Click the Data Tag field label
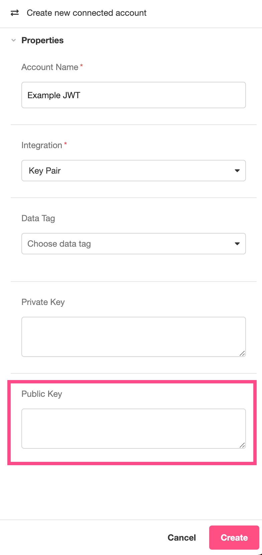Viewport: 262px width, 555px height. 38,218
